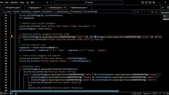The height and width of the screenshot is (95, 169).
Task: Change end of line via LF
Action: pos(160,93)
